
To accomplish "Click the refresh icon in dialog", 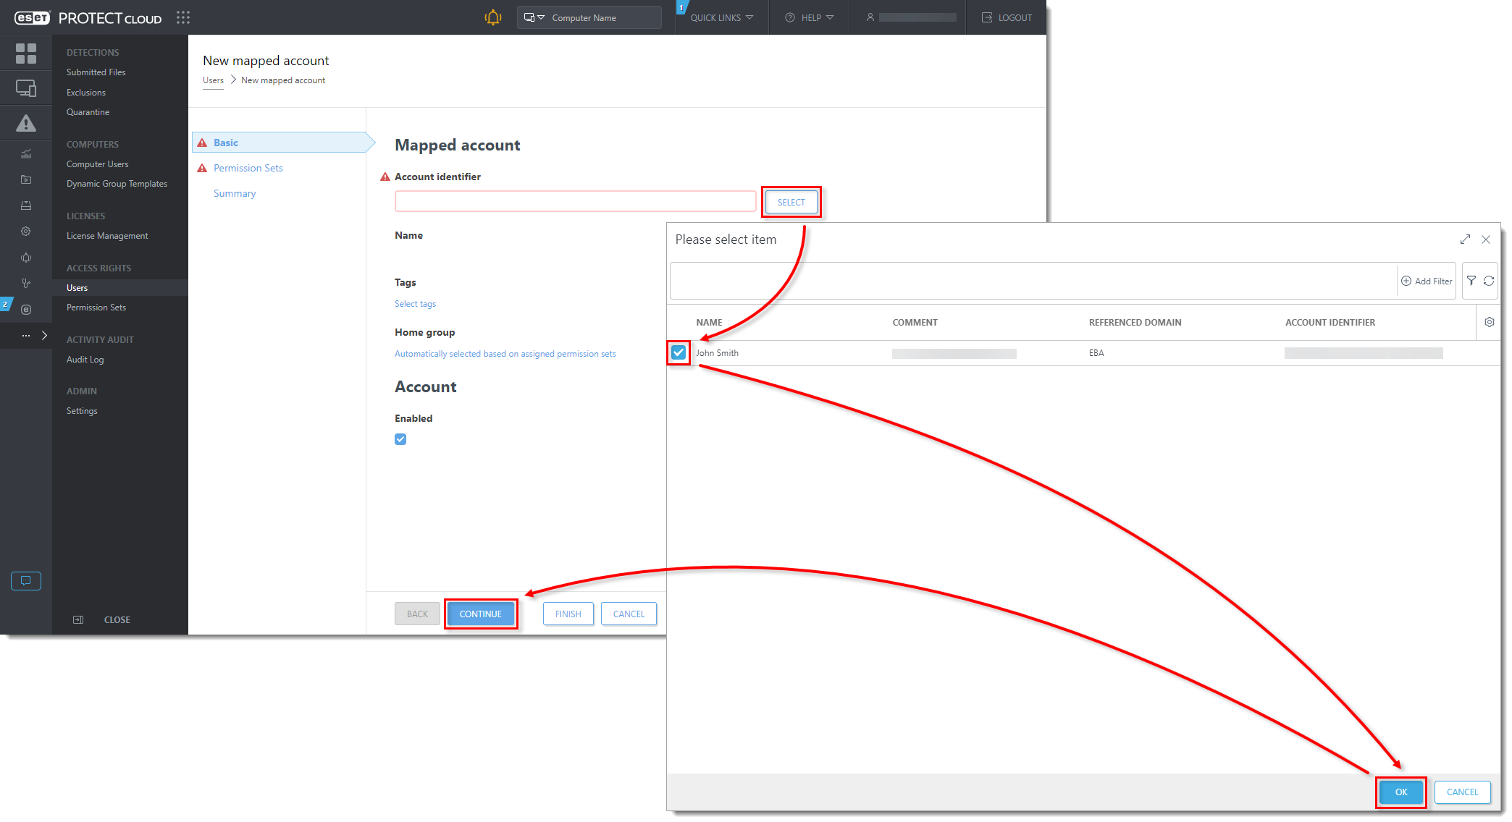I will [x=1489, y=281].
